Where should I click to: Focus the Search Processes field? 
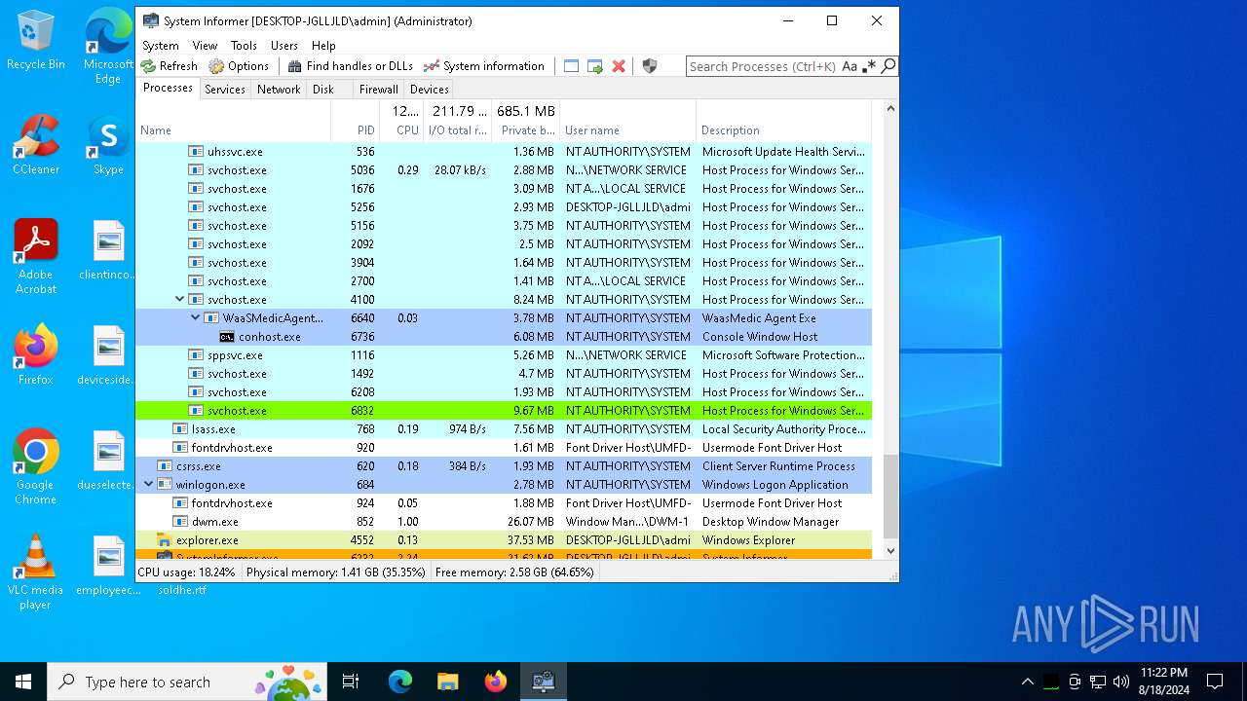point(763,66)
